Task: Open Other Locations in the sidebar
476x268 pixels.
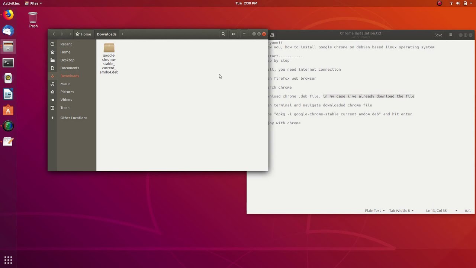Action: coord(72,118)
